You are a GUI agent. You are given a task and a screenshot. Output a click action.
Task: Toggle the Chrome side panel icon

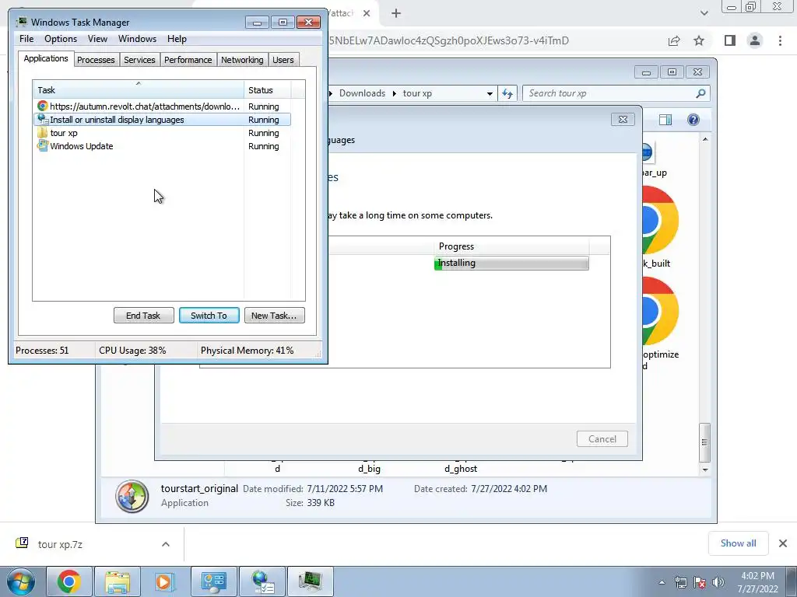click(730, 40)
